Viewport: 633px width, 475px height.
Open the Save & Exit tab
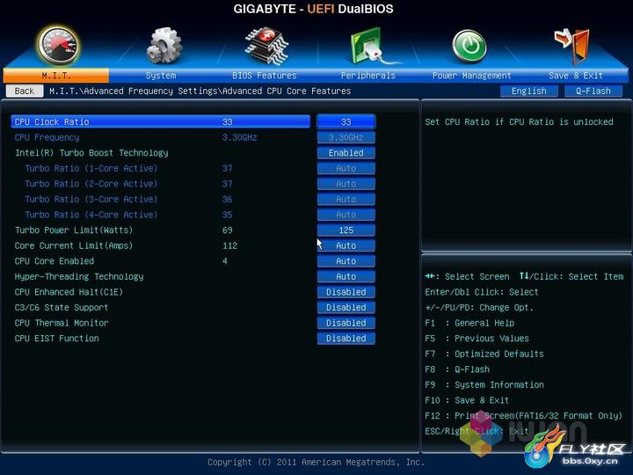tap(576, 76)
